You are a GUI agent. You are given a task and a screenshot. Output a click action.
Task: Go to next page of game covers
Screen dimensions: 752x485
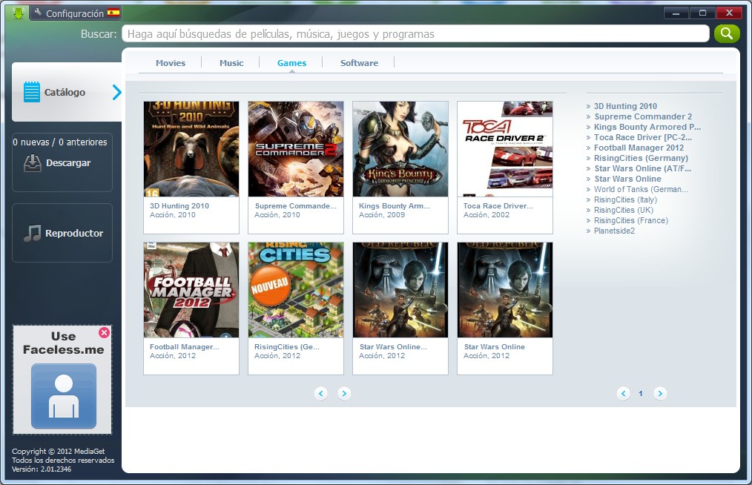click(344, 393)
